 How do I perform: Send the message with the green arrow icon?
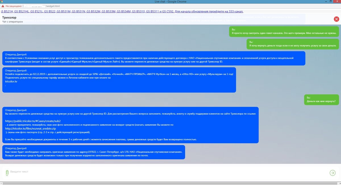[332, 172]
